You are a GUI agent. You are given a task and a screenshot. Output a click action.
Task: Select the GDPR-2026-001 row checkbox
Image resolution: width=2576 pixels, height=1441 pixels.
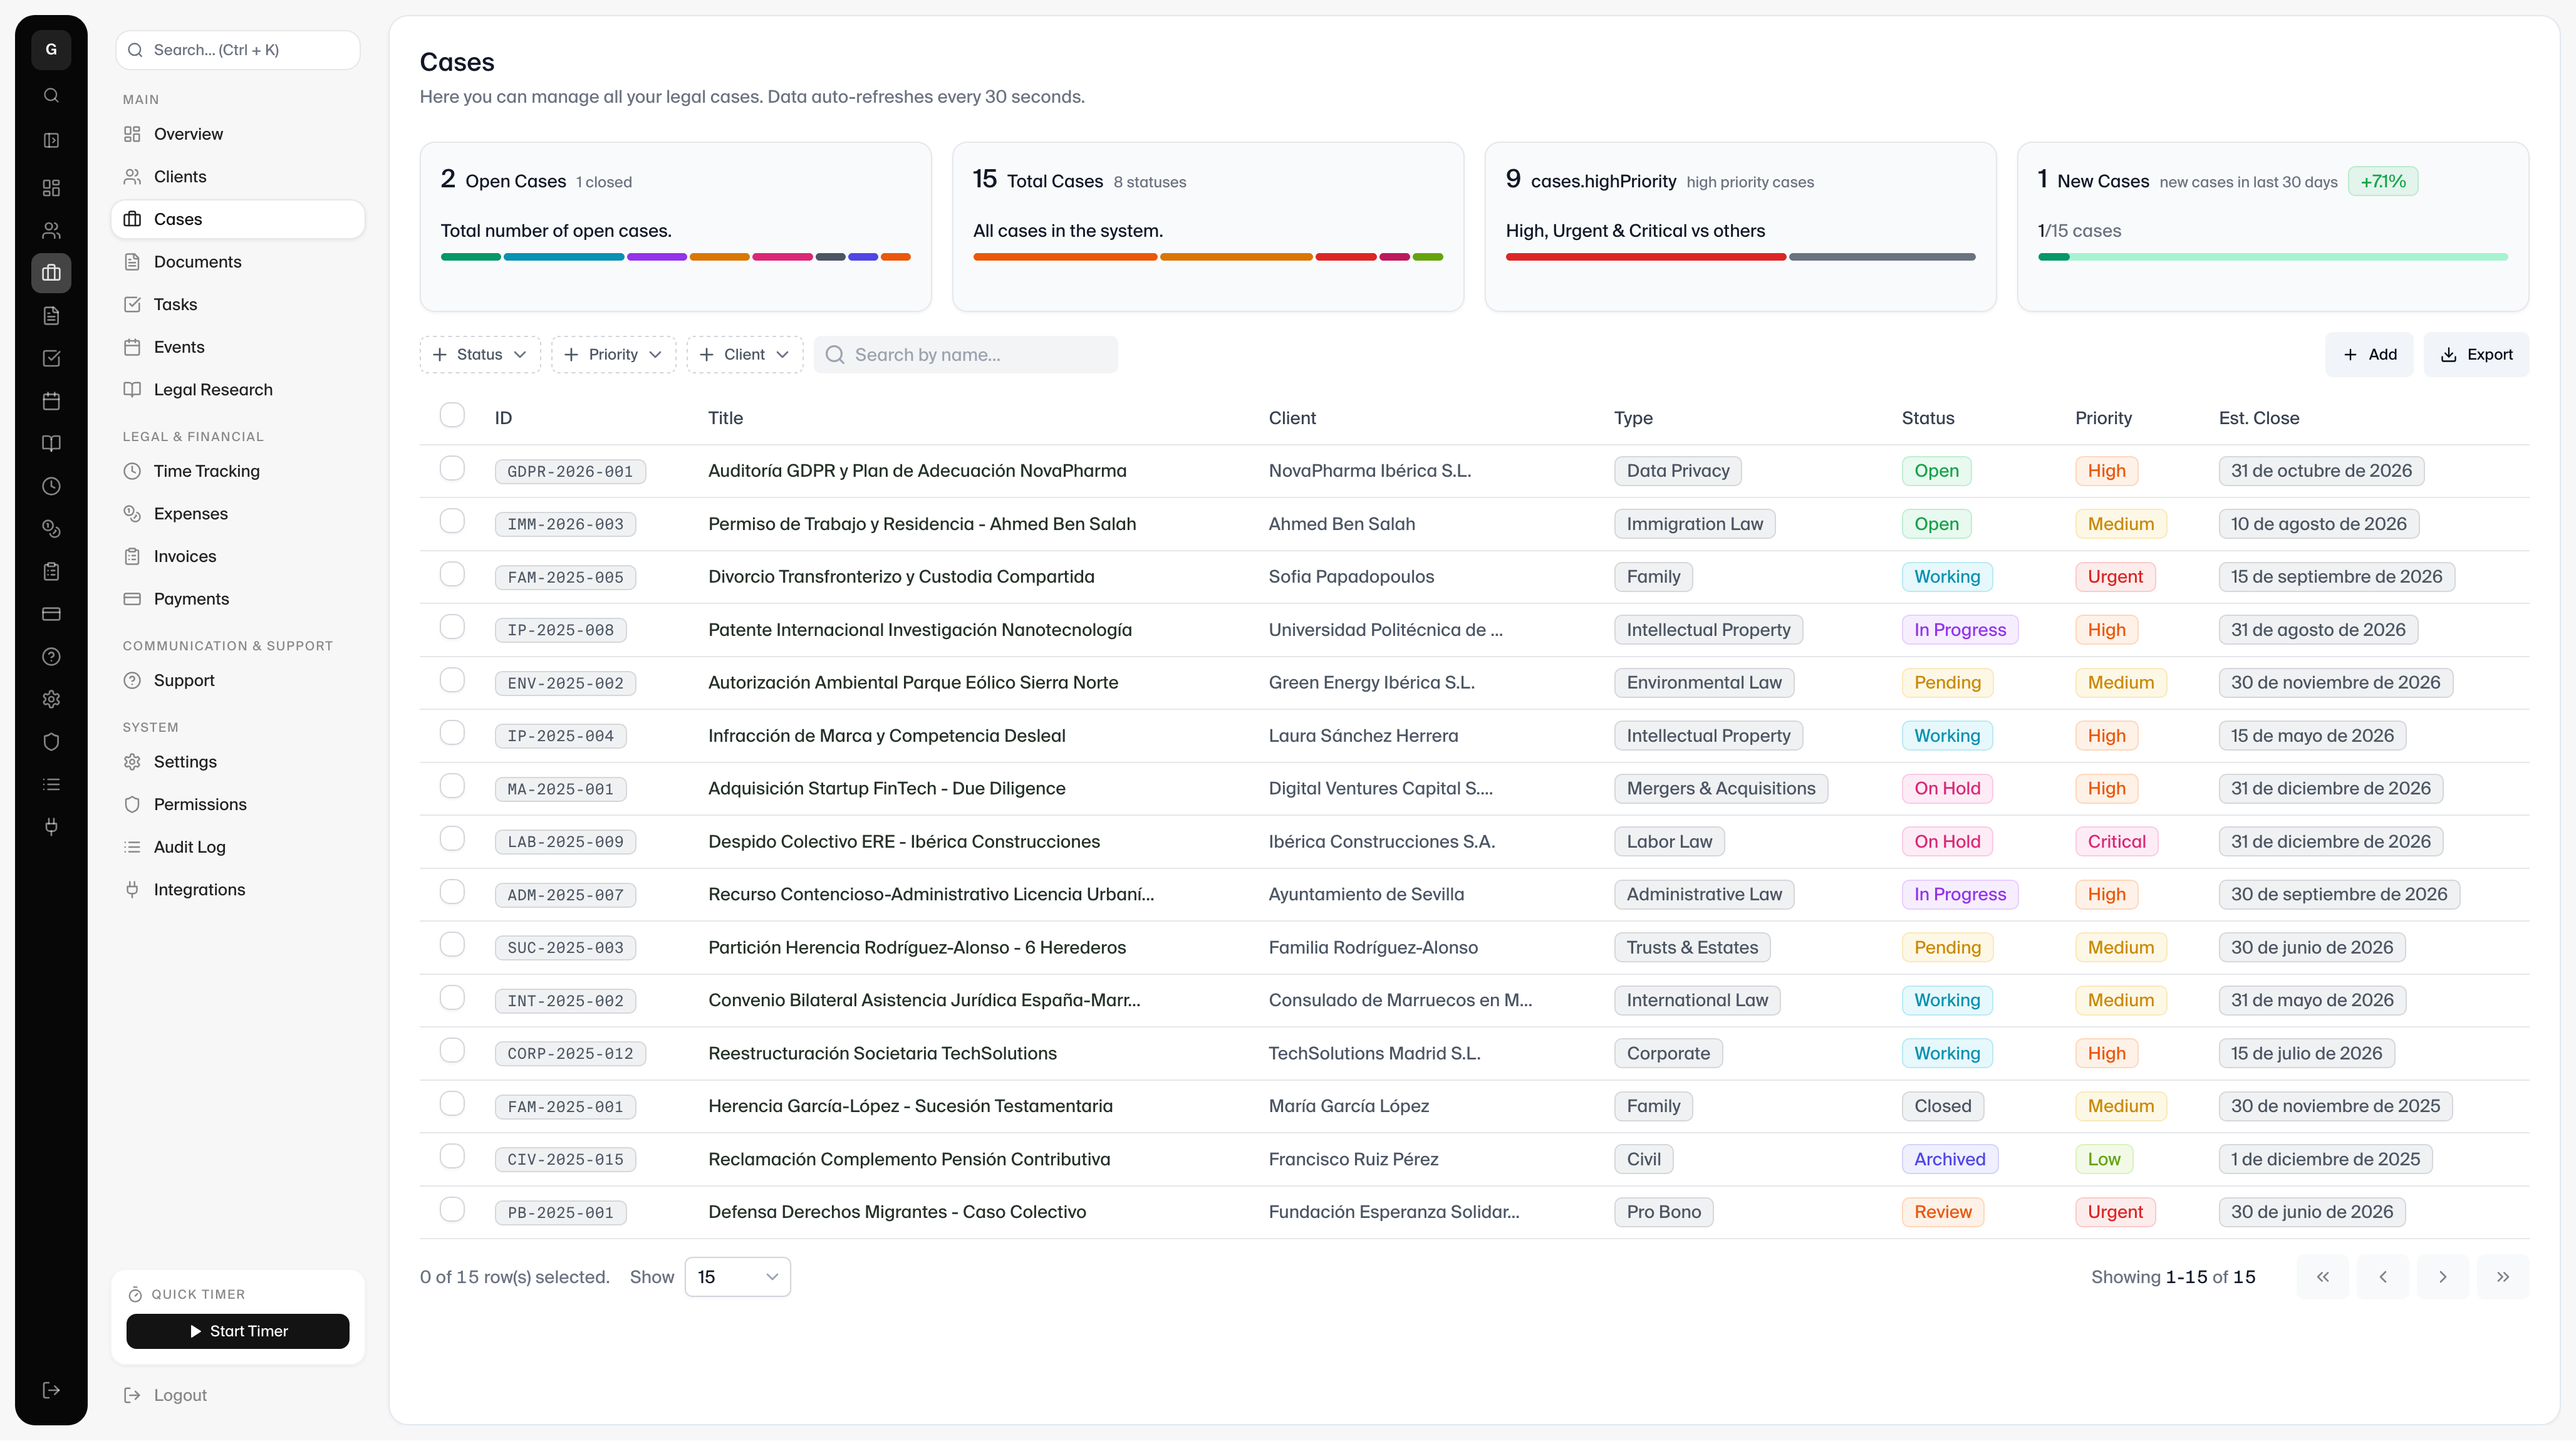[x=452, y=468]
